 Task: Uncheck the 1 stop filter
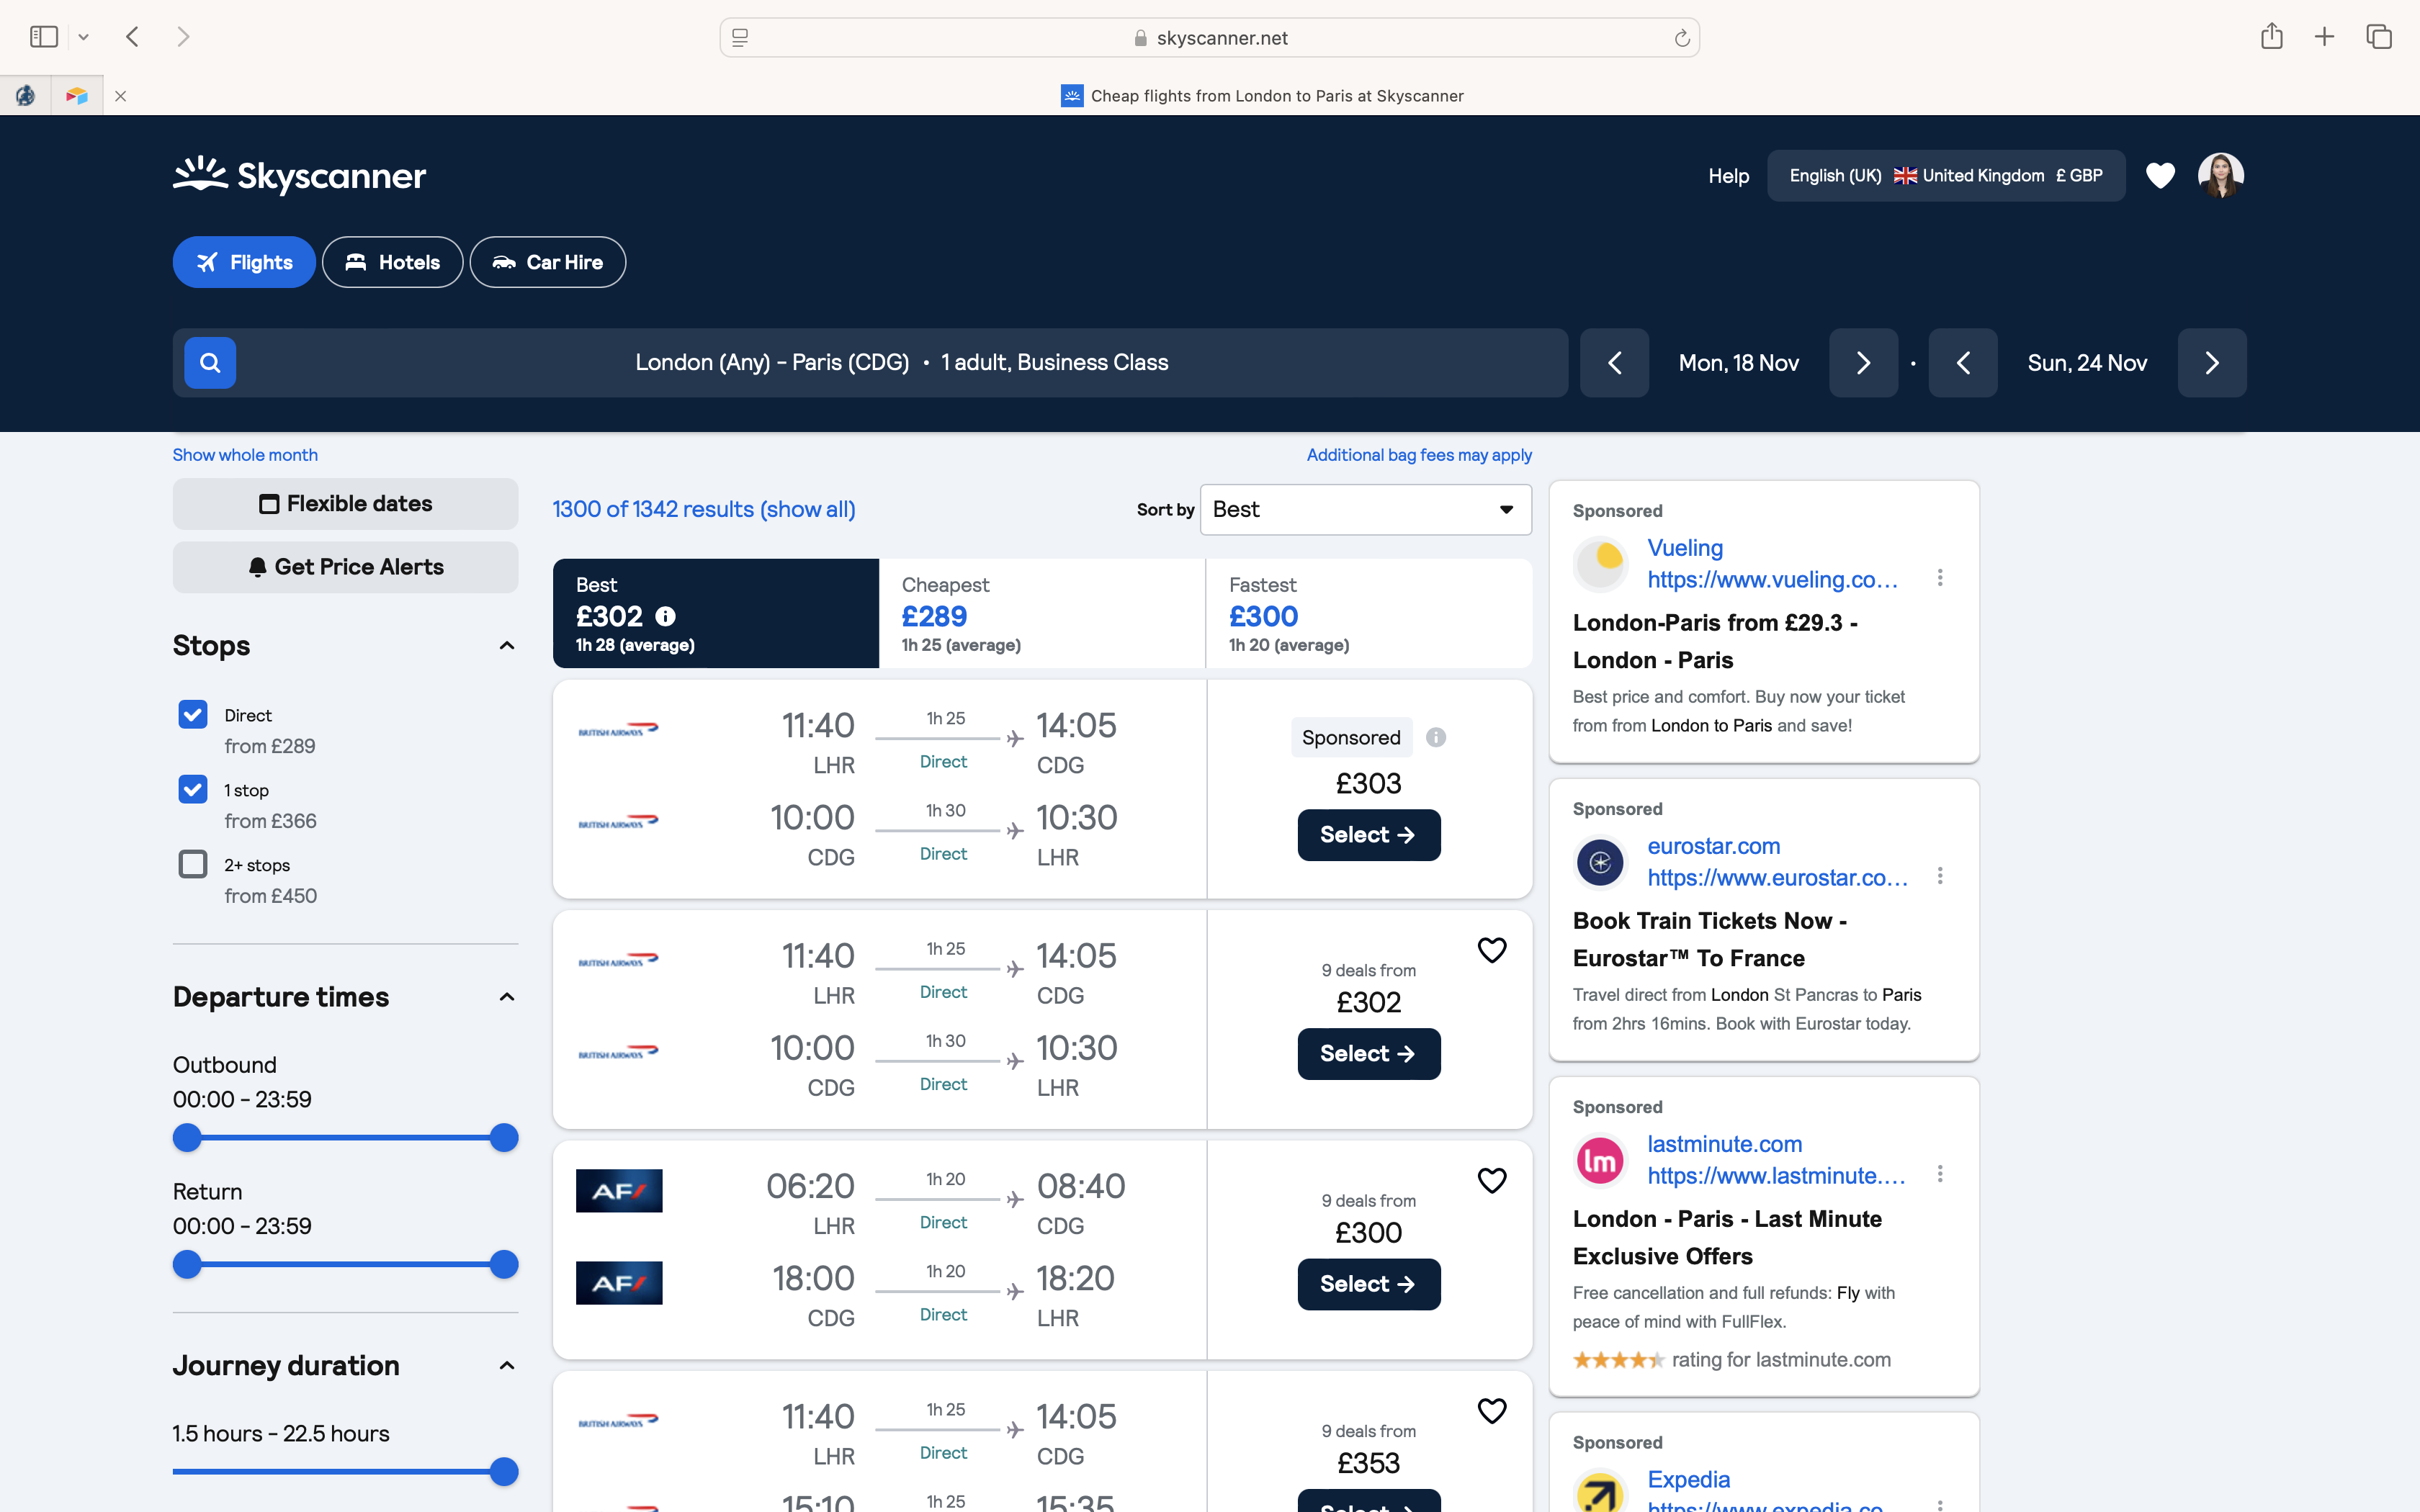coord(193,790)
